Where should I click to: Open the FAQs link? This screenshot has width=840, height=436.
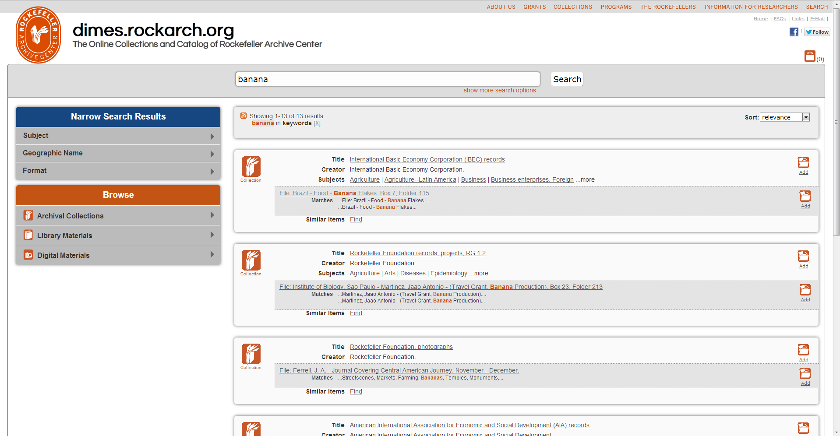(x=780, y=19)
